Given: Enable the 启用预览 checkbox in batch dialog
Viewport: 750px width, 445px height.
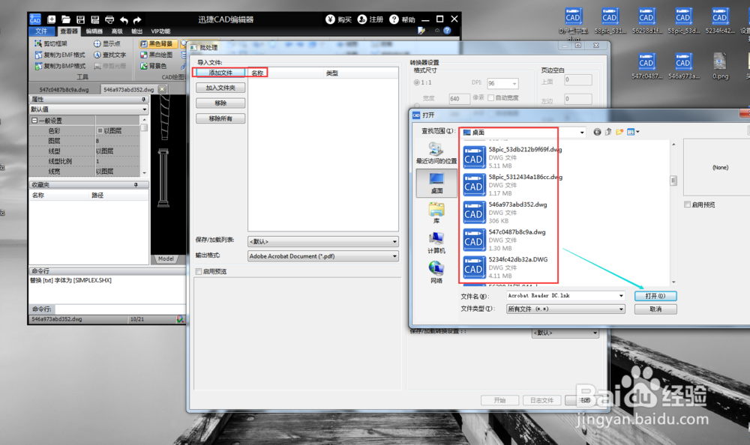Looking at the screenshot, I should coord(199,271).
